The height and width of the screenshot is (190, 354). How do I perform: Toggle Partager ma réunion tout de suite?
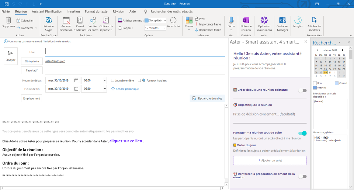click(x=302, y=133)
